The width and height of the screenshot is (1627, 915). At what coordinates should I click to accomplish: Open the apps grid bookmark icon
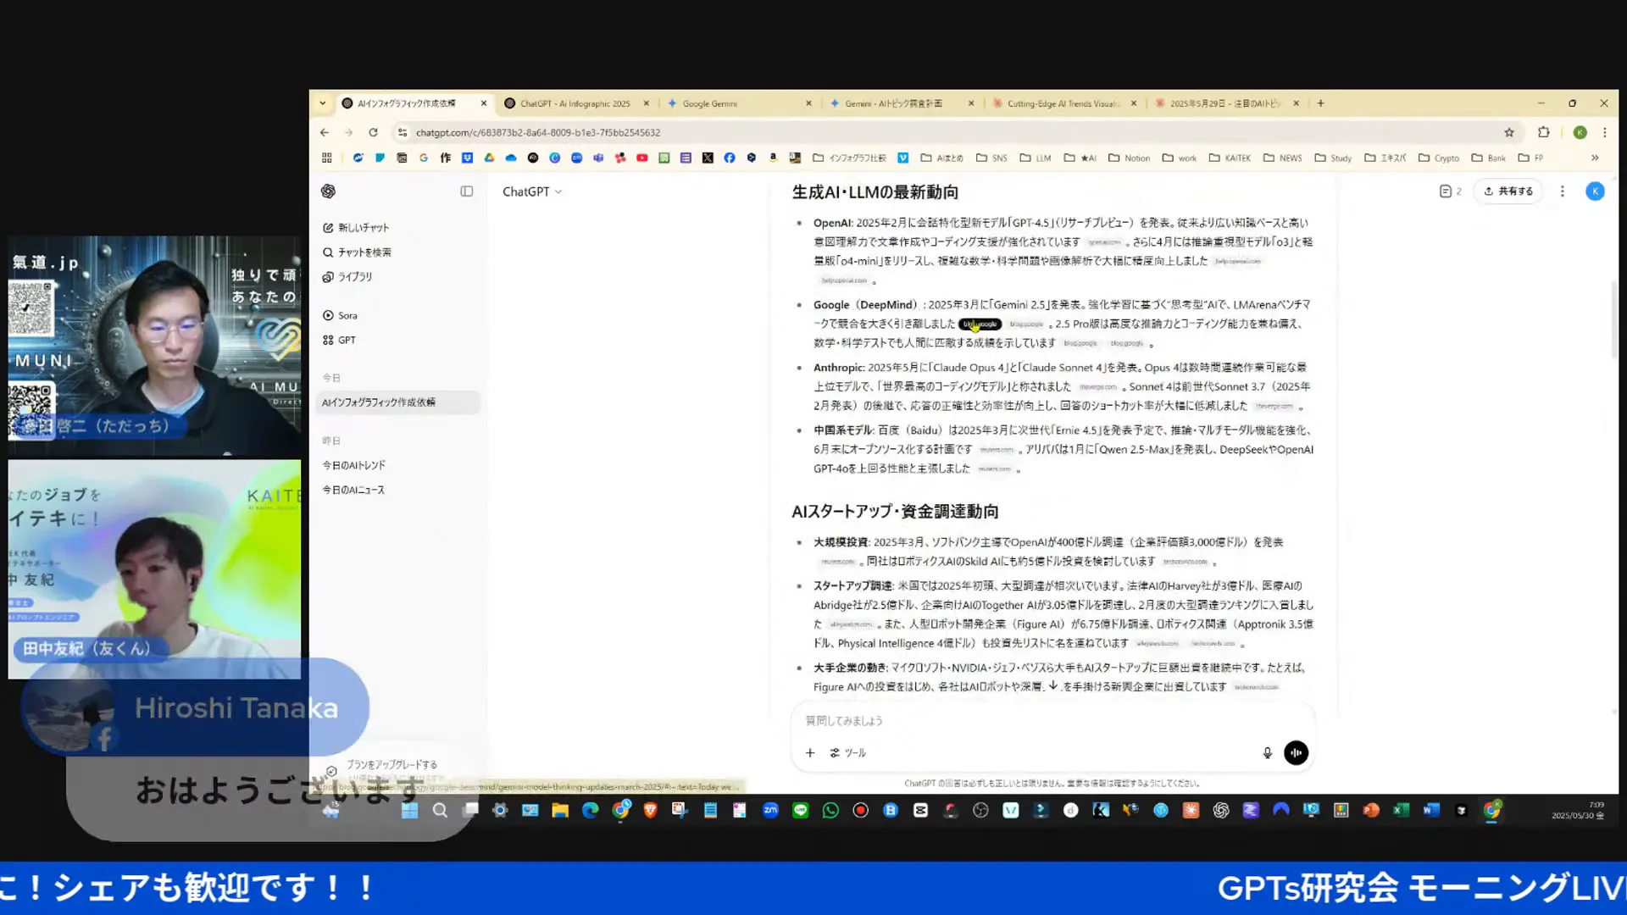(x=327, y=158)
